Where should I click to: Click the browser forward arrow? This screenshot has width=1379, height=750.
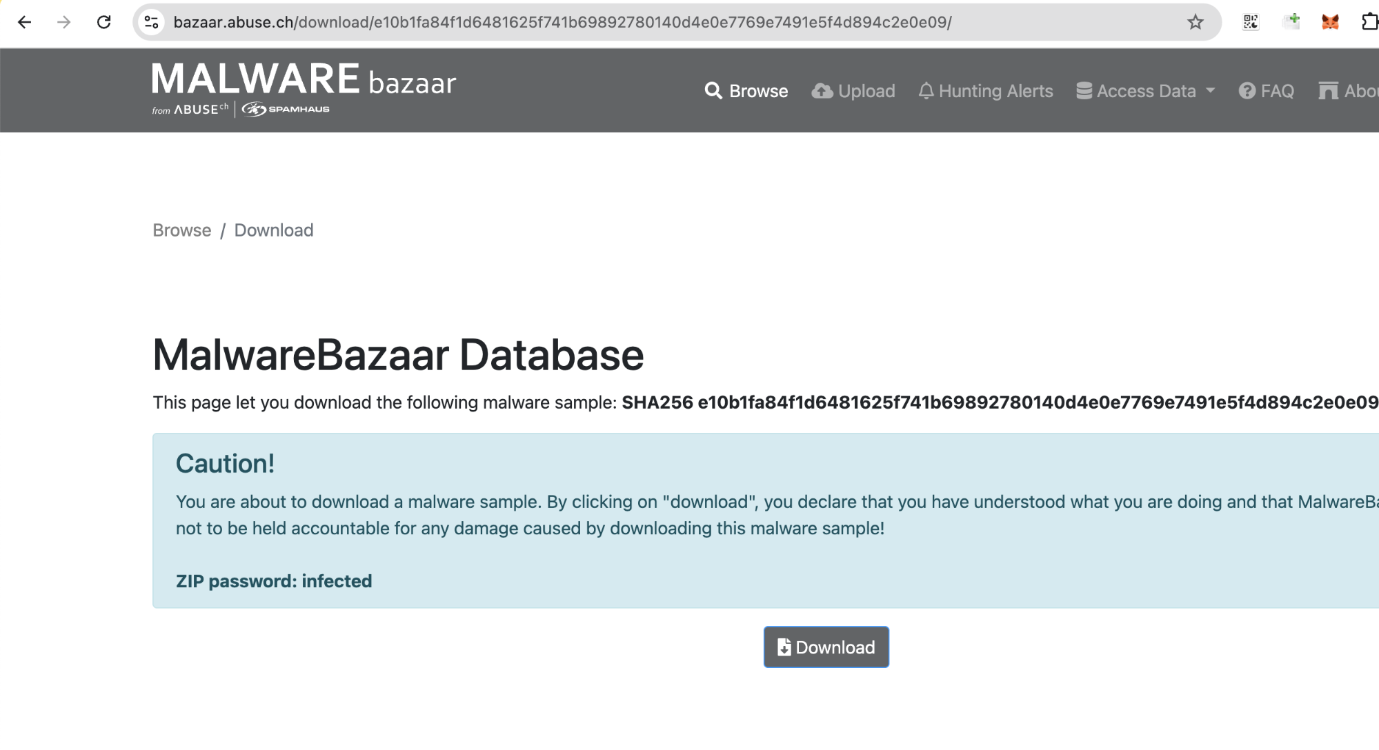(x=64, y=22)
